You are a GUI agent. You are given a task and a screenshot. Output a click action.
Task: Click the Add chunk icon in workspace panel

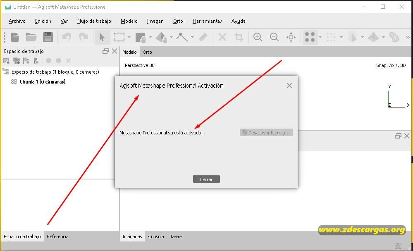point(6,61)
